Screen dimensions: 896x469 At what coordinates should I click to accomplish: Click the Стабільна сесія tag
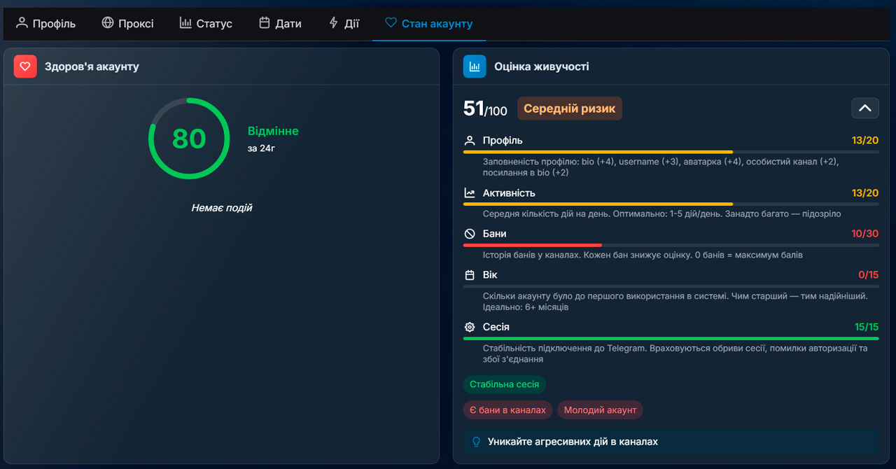pyautogui.click(x=504, y=384)
